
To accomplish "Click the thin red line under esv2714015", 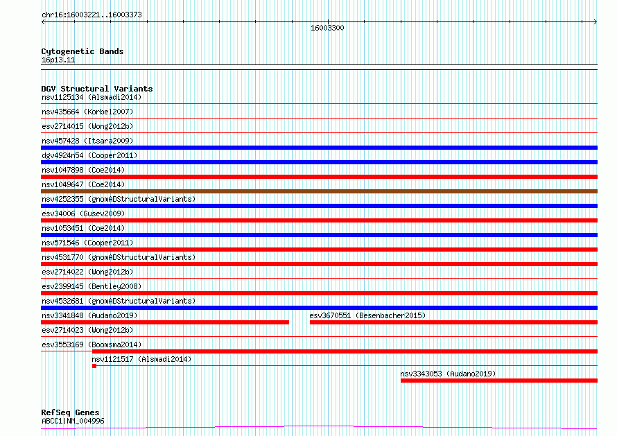I will 319,133.
